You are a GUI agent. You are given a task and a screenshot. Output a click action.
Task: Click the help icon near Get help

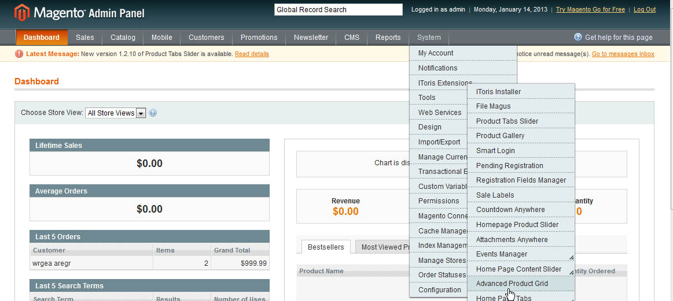pyautogui.click(x=578, y=38)
